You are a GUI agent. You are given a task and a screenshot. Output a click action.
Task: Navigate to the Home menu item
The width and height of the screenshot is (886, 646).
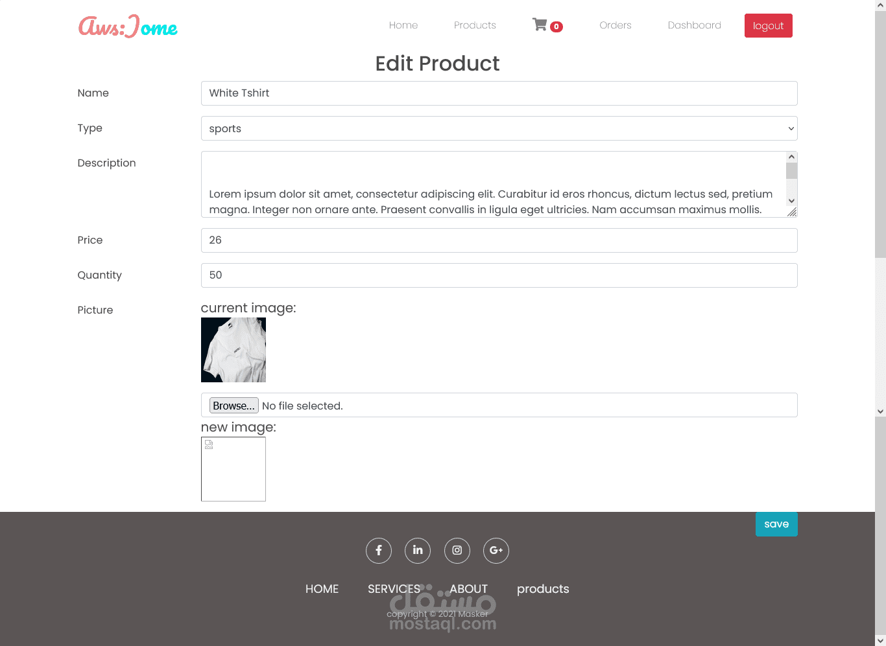403,25
